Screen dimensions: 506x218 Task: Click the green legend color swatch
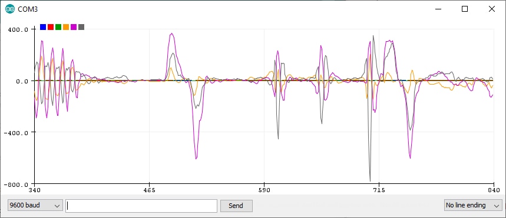(x=58, y=27)
